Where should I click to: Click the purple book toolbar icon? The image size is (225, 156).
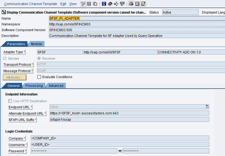tap(110, 4)
